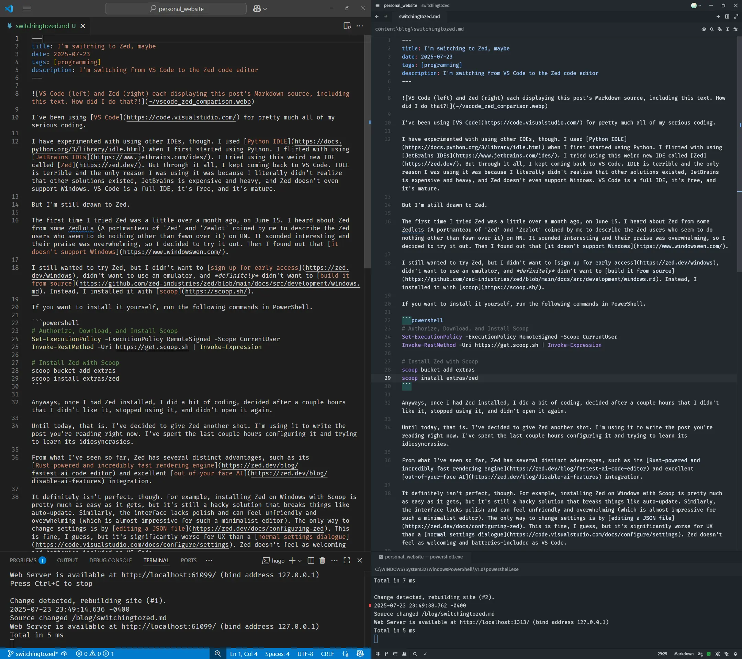
Task: Switch to the PROBLEMS panel tab
Action: click(27, 560)
